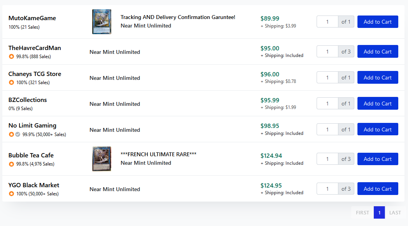
Task: Jump to LAST page of listings
Action: 395,212
